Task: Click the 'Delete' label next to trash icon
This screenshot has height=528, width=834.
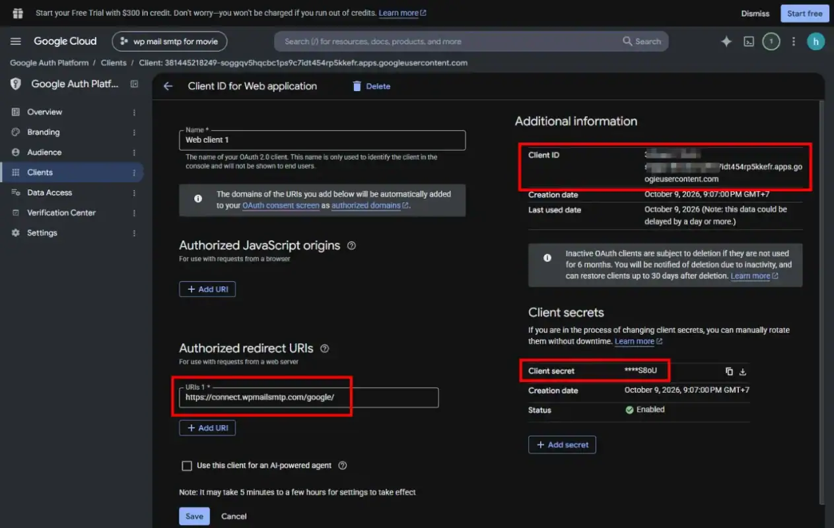Action: [378, 86]
